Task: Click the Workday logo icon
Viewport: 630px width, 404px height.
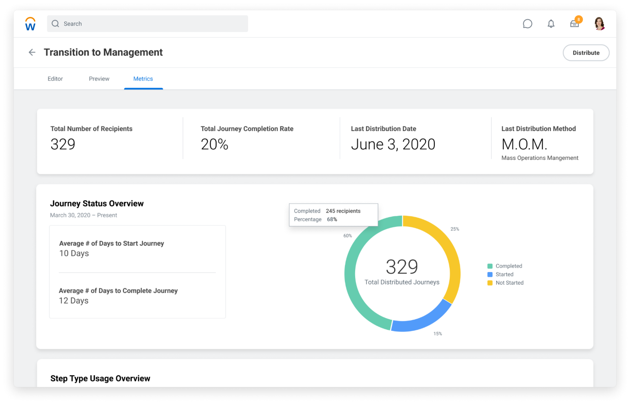Action: pyautogui.click(x=30, y=24)
